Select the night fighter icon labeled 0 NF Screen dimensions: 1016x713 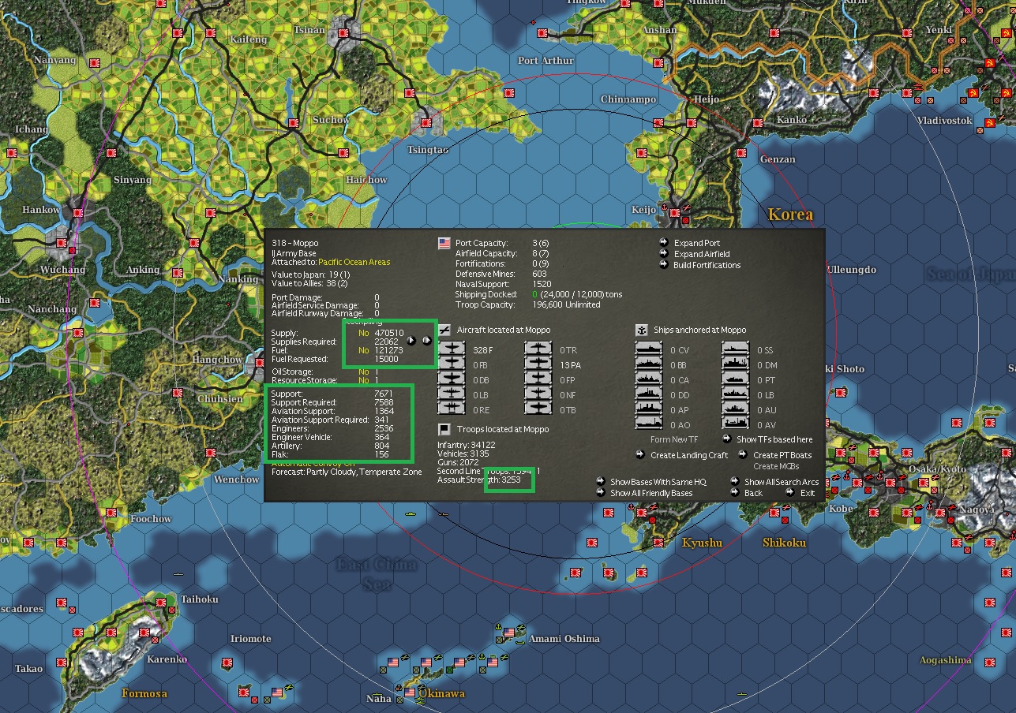(538, 394)
